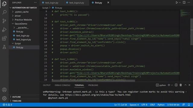This screenshot has width=193, height=108.
Task: Collapse AUTOMATION 607 BATCH root folder
Action: [x=24, y=8]
